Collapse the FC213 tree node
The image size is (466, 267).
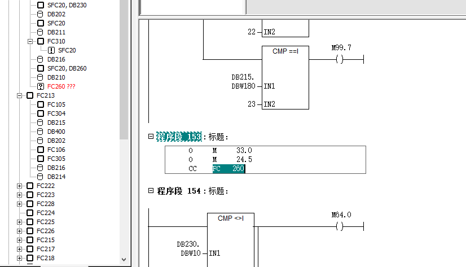(x=20, y=95)
